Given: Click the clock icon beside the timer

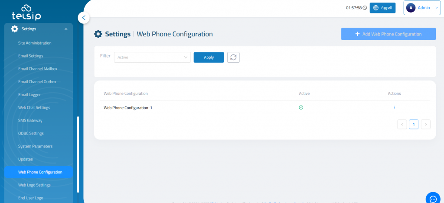Looking at the screenshot, I should pos(365,8).
